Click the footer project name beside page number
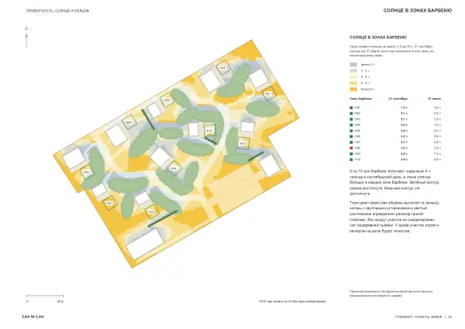The image size is (465, 329). tap(418, 317)
